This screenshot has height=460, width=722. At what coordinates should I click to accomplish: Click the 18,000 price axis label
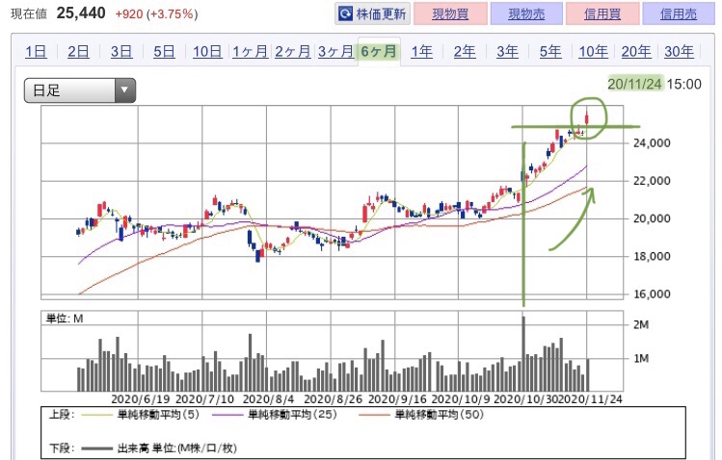pyautogui.click(x=651, y=256)
